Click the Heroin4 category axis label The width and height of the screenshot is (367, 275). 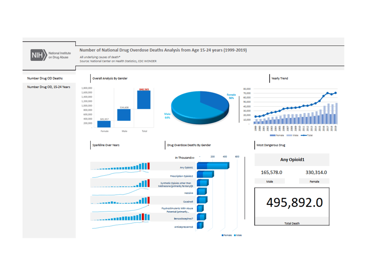189,193
